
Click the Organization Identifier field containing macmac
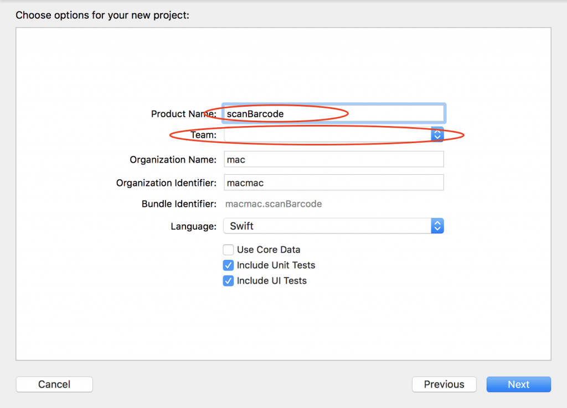tap(333, 182)
